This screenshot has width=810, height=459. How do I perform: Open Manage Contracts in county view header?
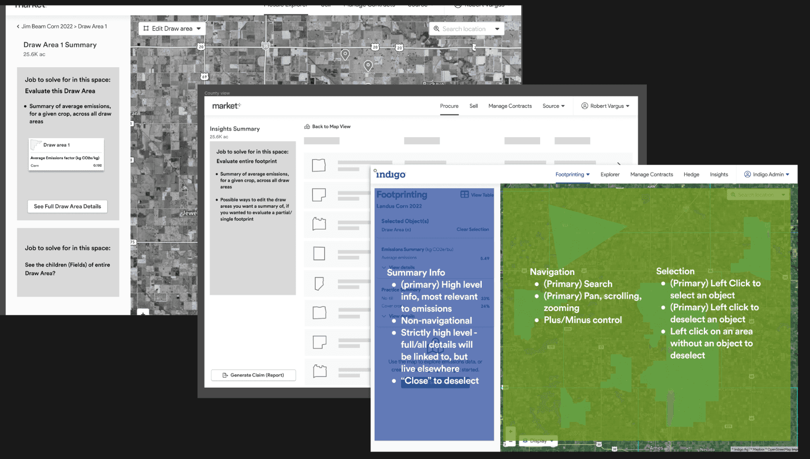tap(510, 106)
